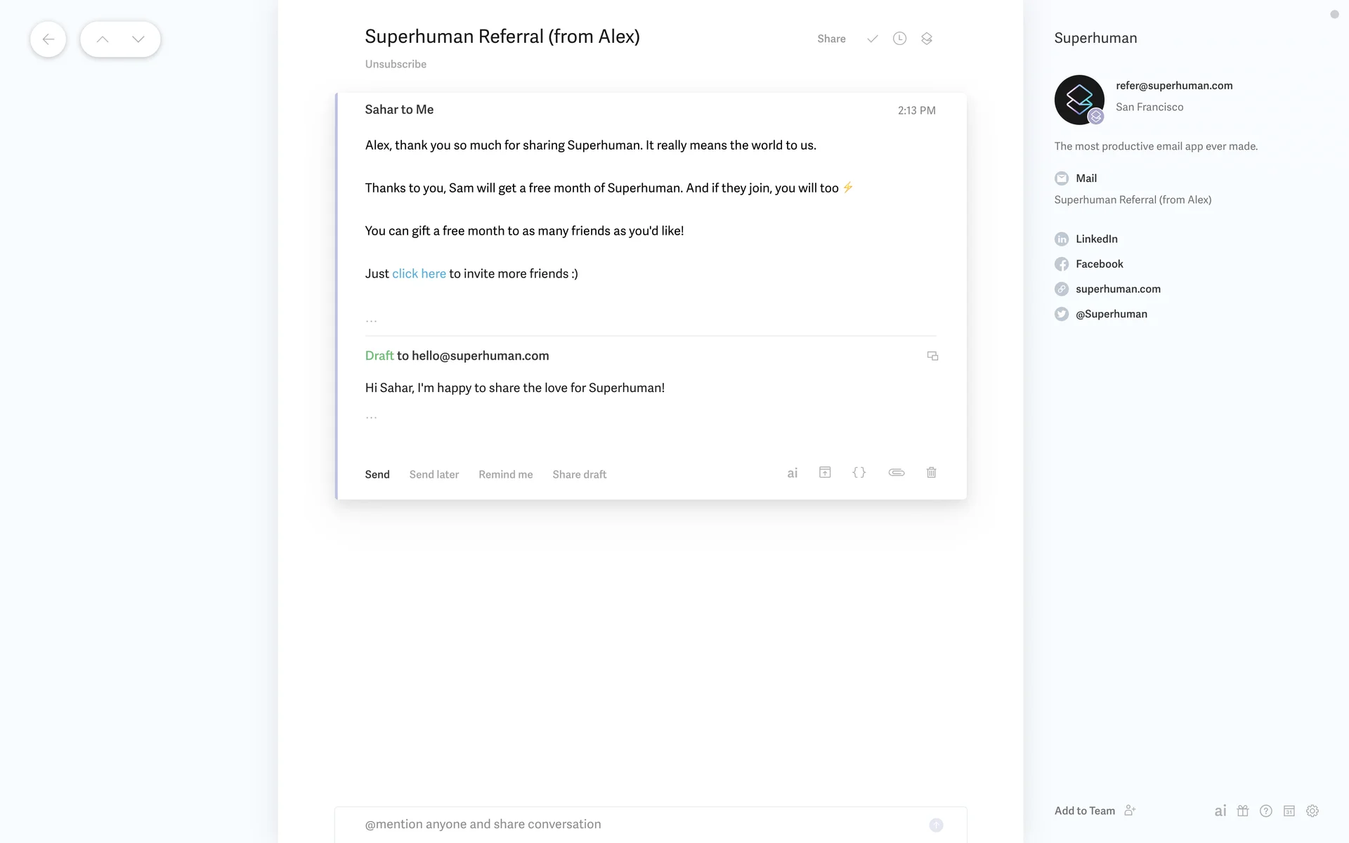The width and height of the screenshot is (1349, 843).
Task: Go to next conversation with down chevron
Action: (138, 39)
